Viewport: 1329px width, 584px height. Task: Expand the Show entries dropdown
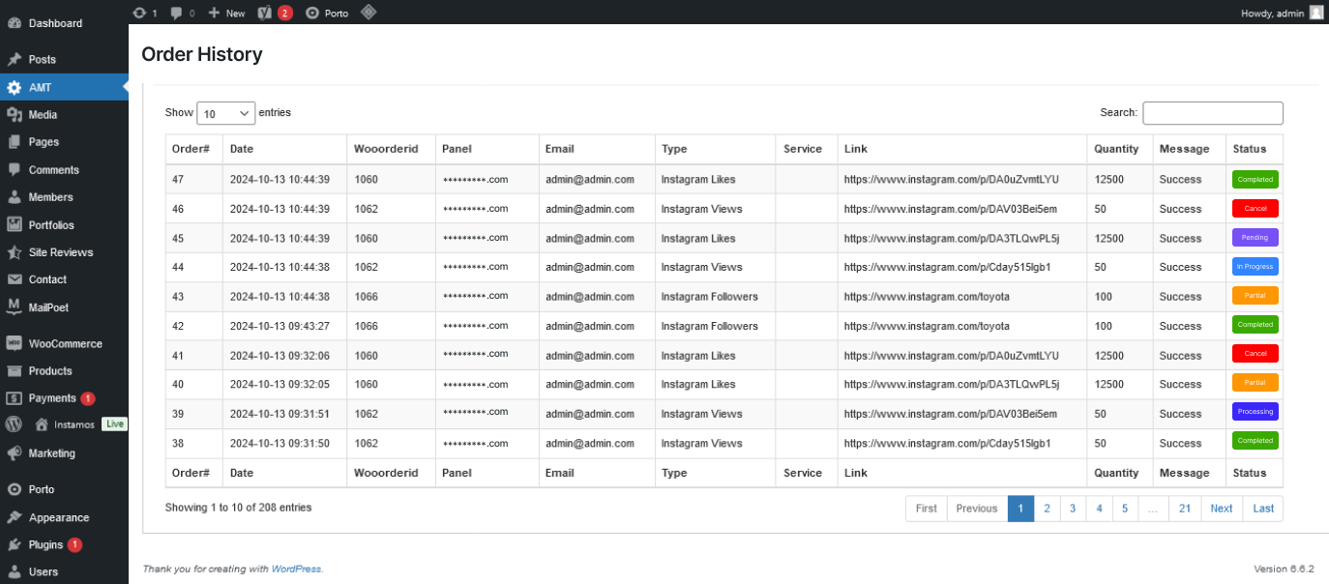(225, 113)
